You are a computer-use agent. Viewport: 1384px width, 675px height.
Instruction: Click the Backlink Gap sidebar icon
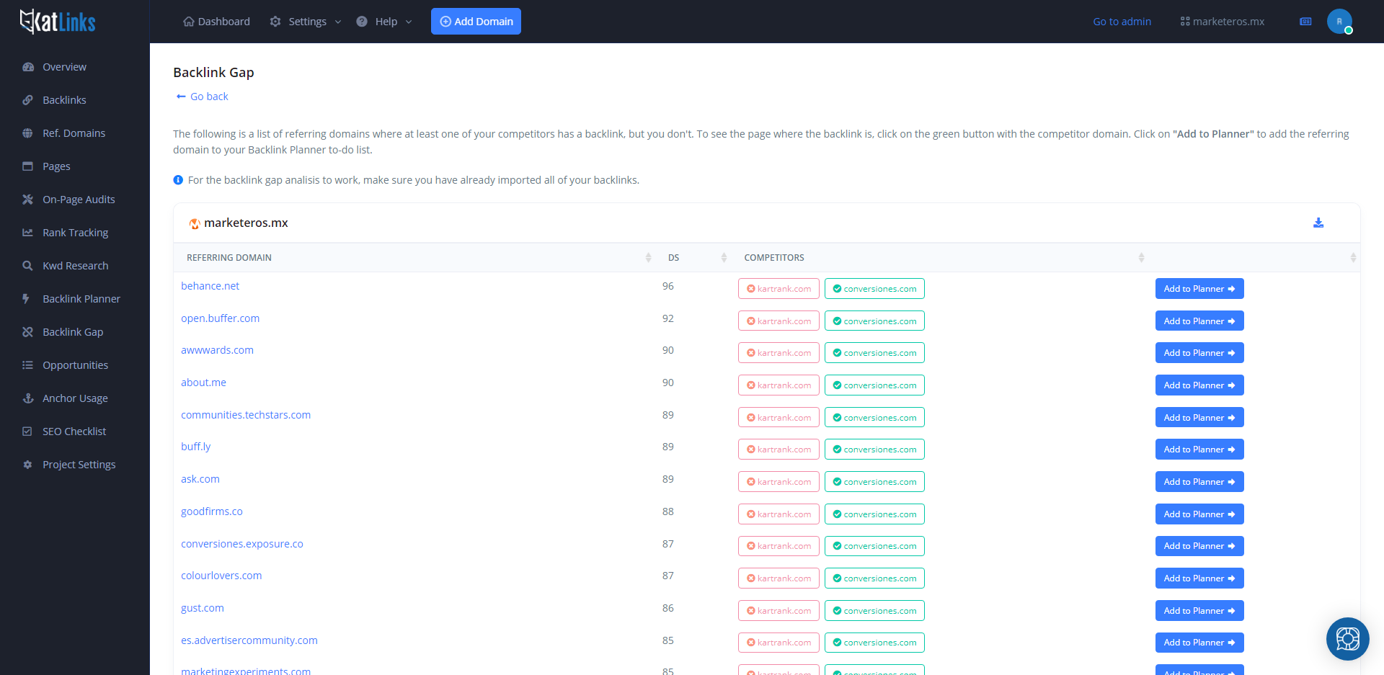tap(28, 332)
